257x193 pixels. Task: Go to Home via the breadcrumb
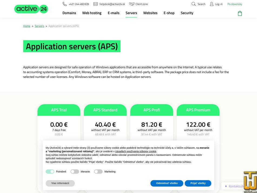[x=26, y=26]
